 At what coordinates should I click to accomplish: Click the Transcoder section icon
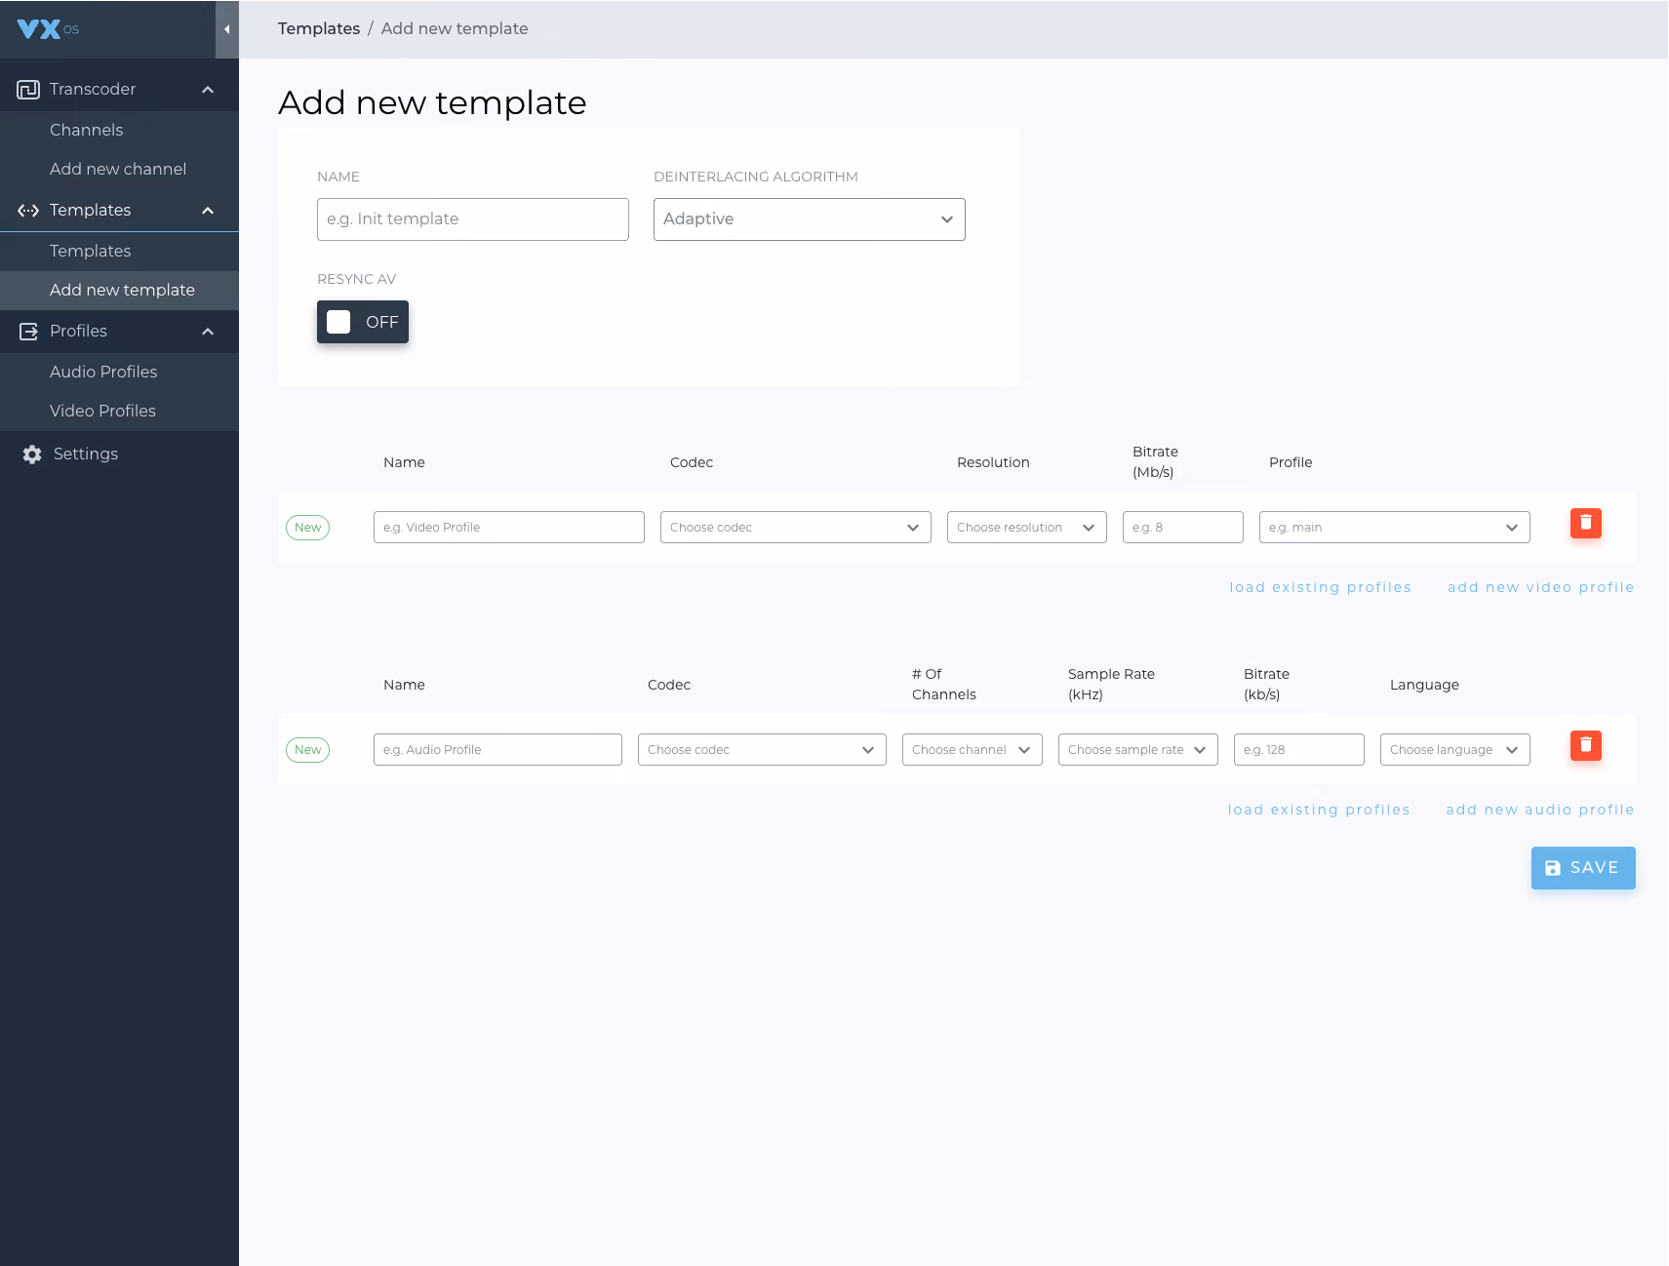point(28,90)
